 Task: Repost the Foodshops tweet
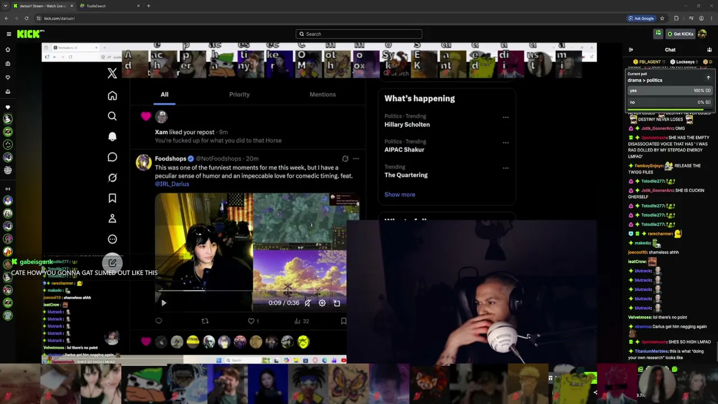tap(205, 321)
